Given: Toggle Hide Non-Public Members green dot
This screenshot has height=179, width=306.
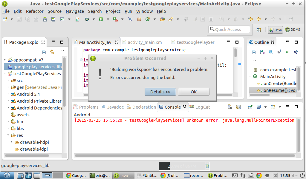Looking at the screenshot, I should [x=287, y=52].
